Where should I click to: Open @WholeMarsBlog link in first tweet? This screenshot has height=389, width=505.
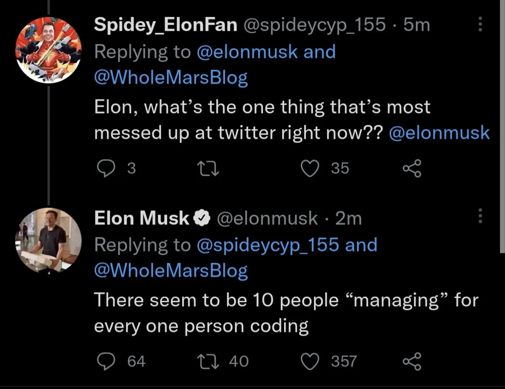tap(171, 78)
